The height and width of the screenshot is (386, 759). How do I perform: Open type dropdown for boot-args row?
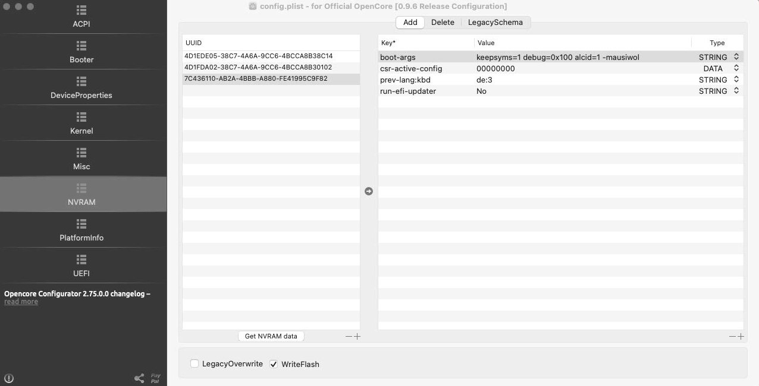pos(736,57)
